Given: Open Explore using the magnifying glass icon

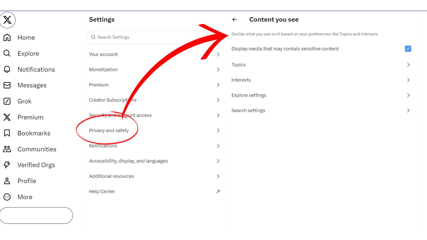Looking at the screenshot, I should (7, 53).
